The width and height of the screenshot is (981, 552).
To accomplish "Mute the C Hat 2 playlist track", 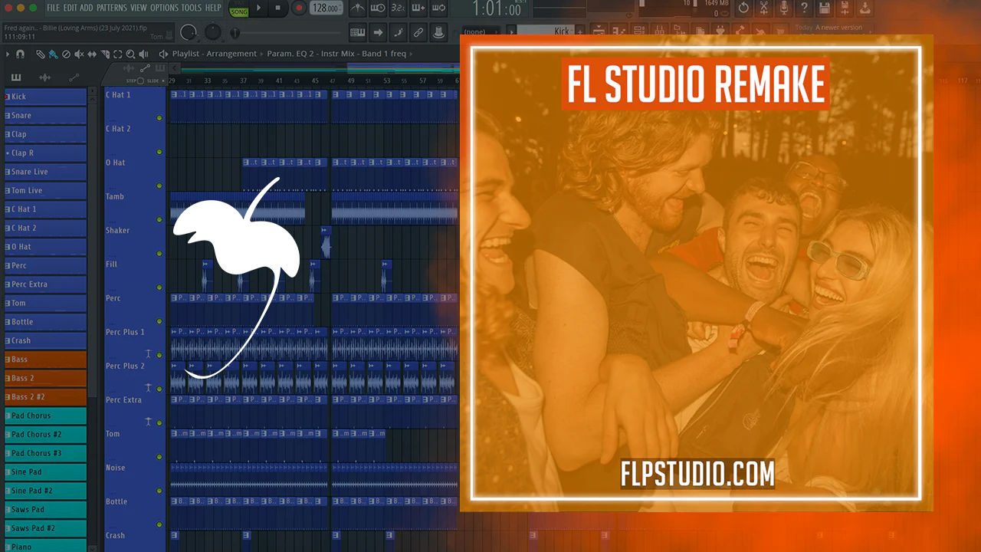I will (159, 152).
